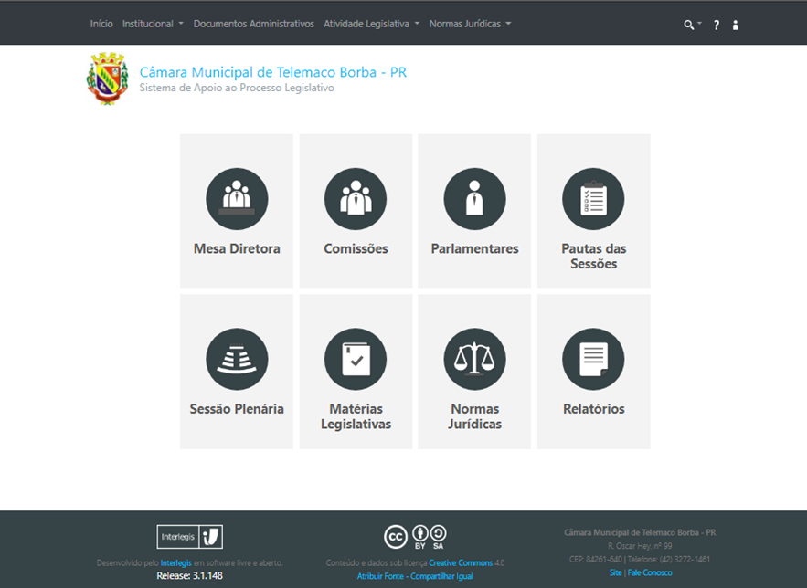This screenshot has height=588, width=807.
Task: Open the search magnifier dropdown
Action: pyautogui.click(x=692, y=25)
